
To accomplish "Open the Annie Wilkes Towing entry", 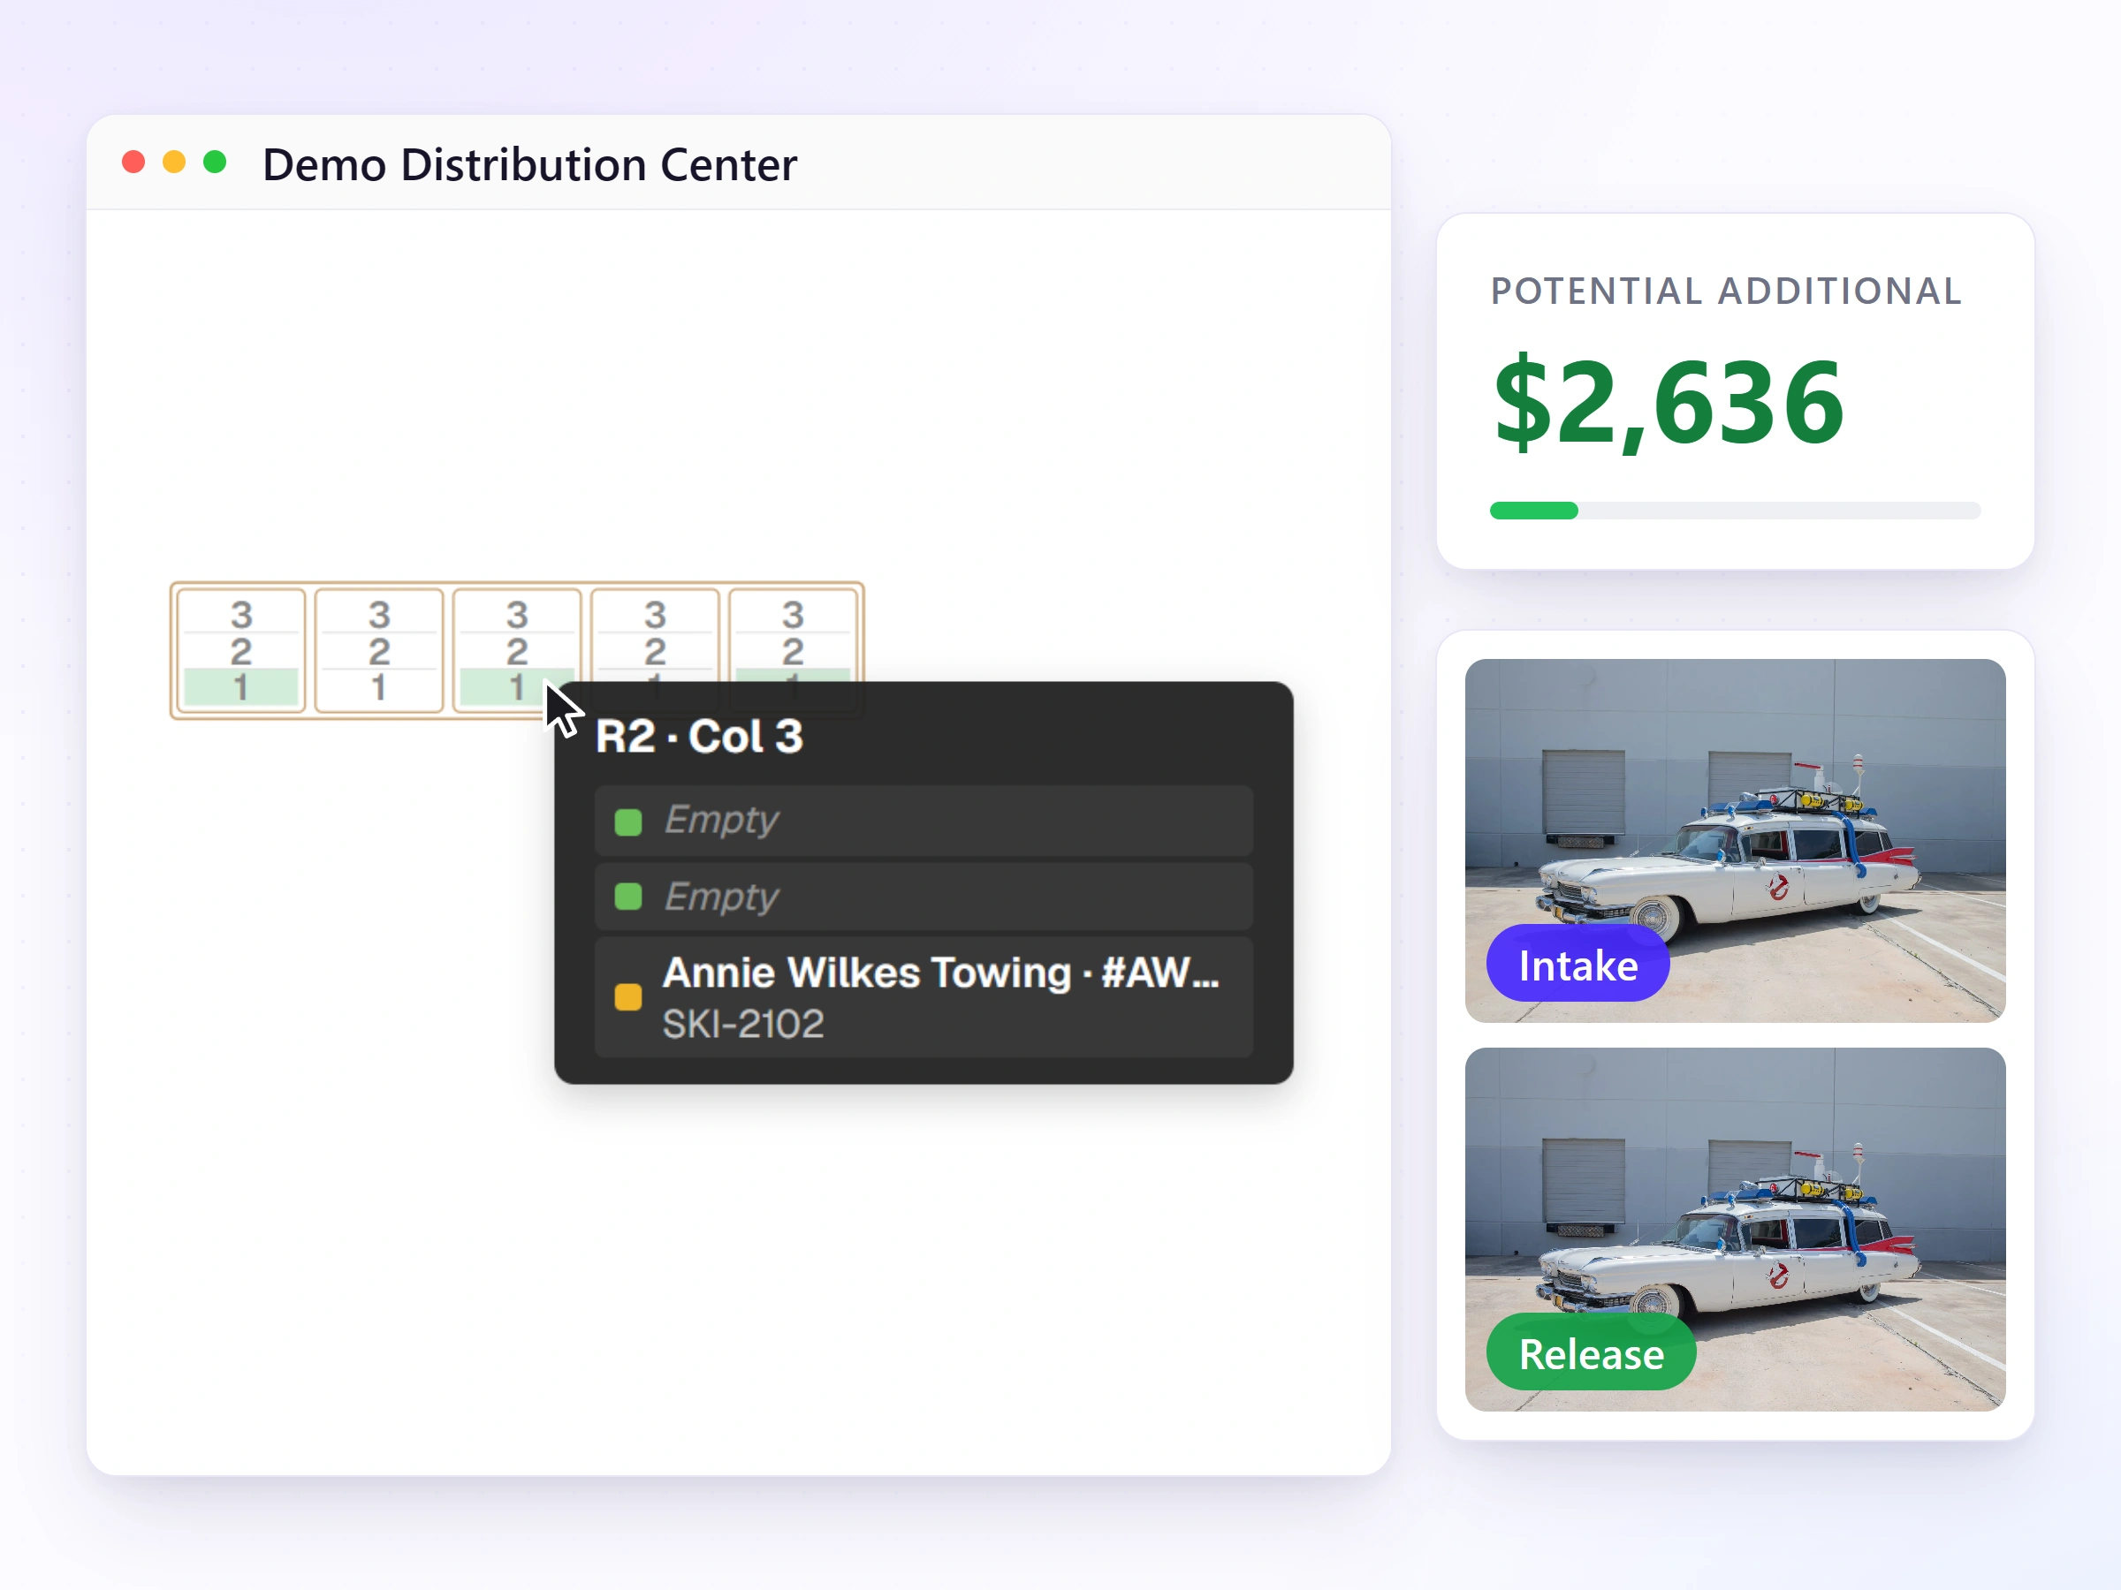I will click(924, 997).
